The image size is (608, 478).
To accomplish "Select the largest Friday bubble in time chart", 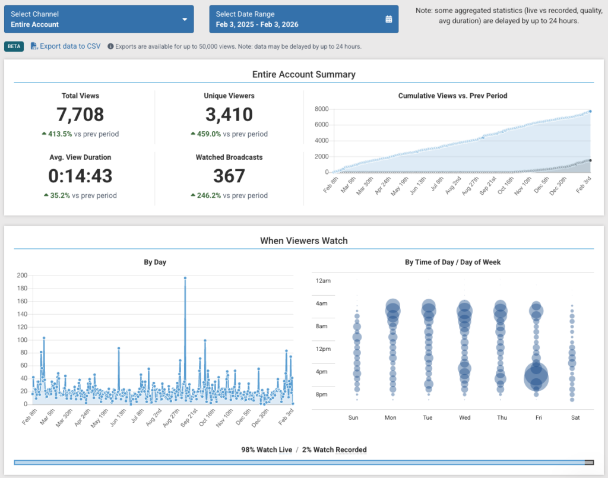I will 536,376.
